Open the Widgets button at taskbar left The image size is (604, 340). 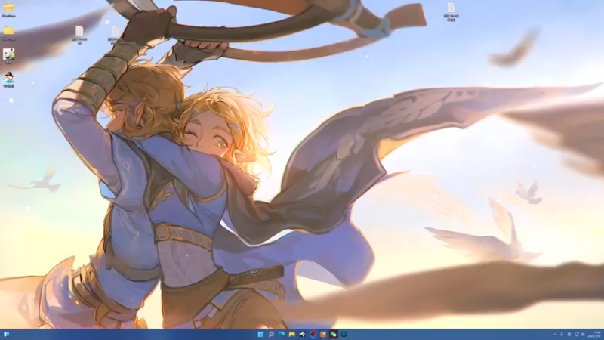tap(7, 334)
